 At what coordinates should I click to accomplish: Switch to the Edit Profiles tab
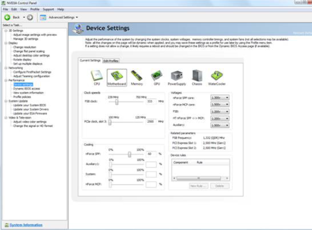point(111,61)
